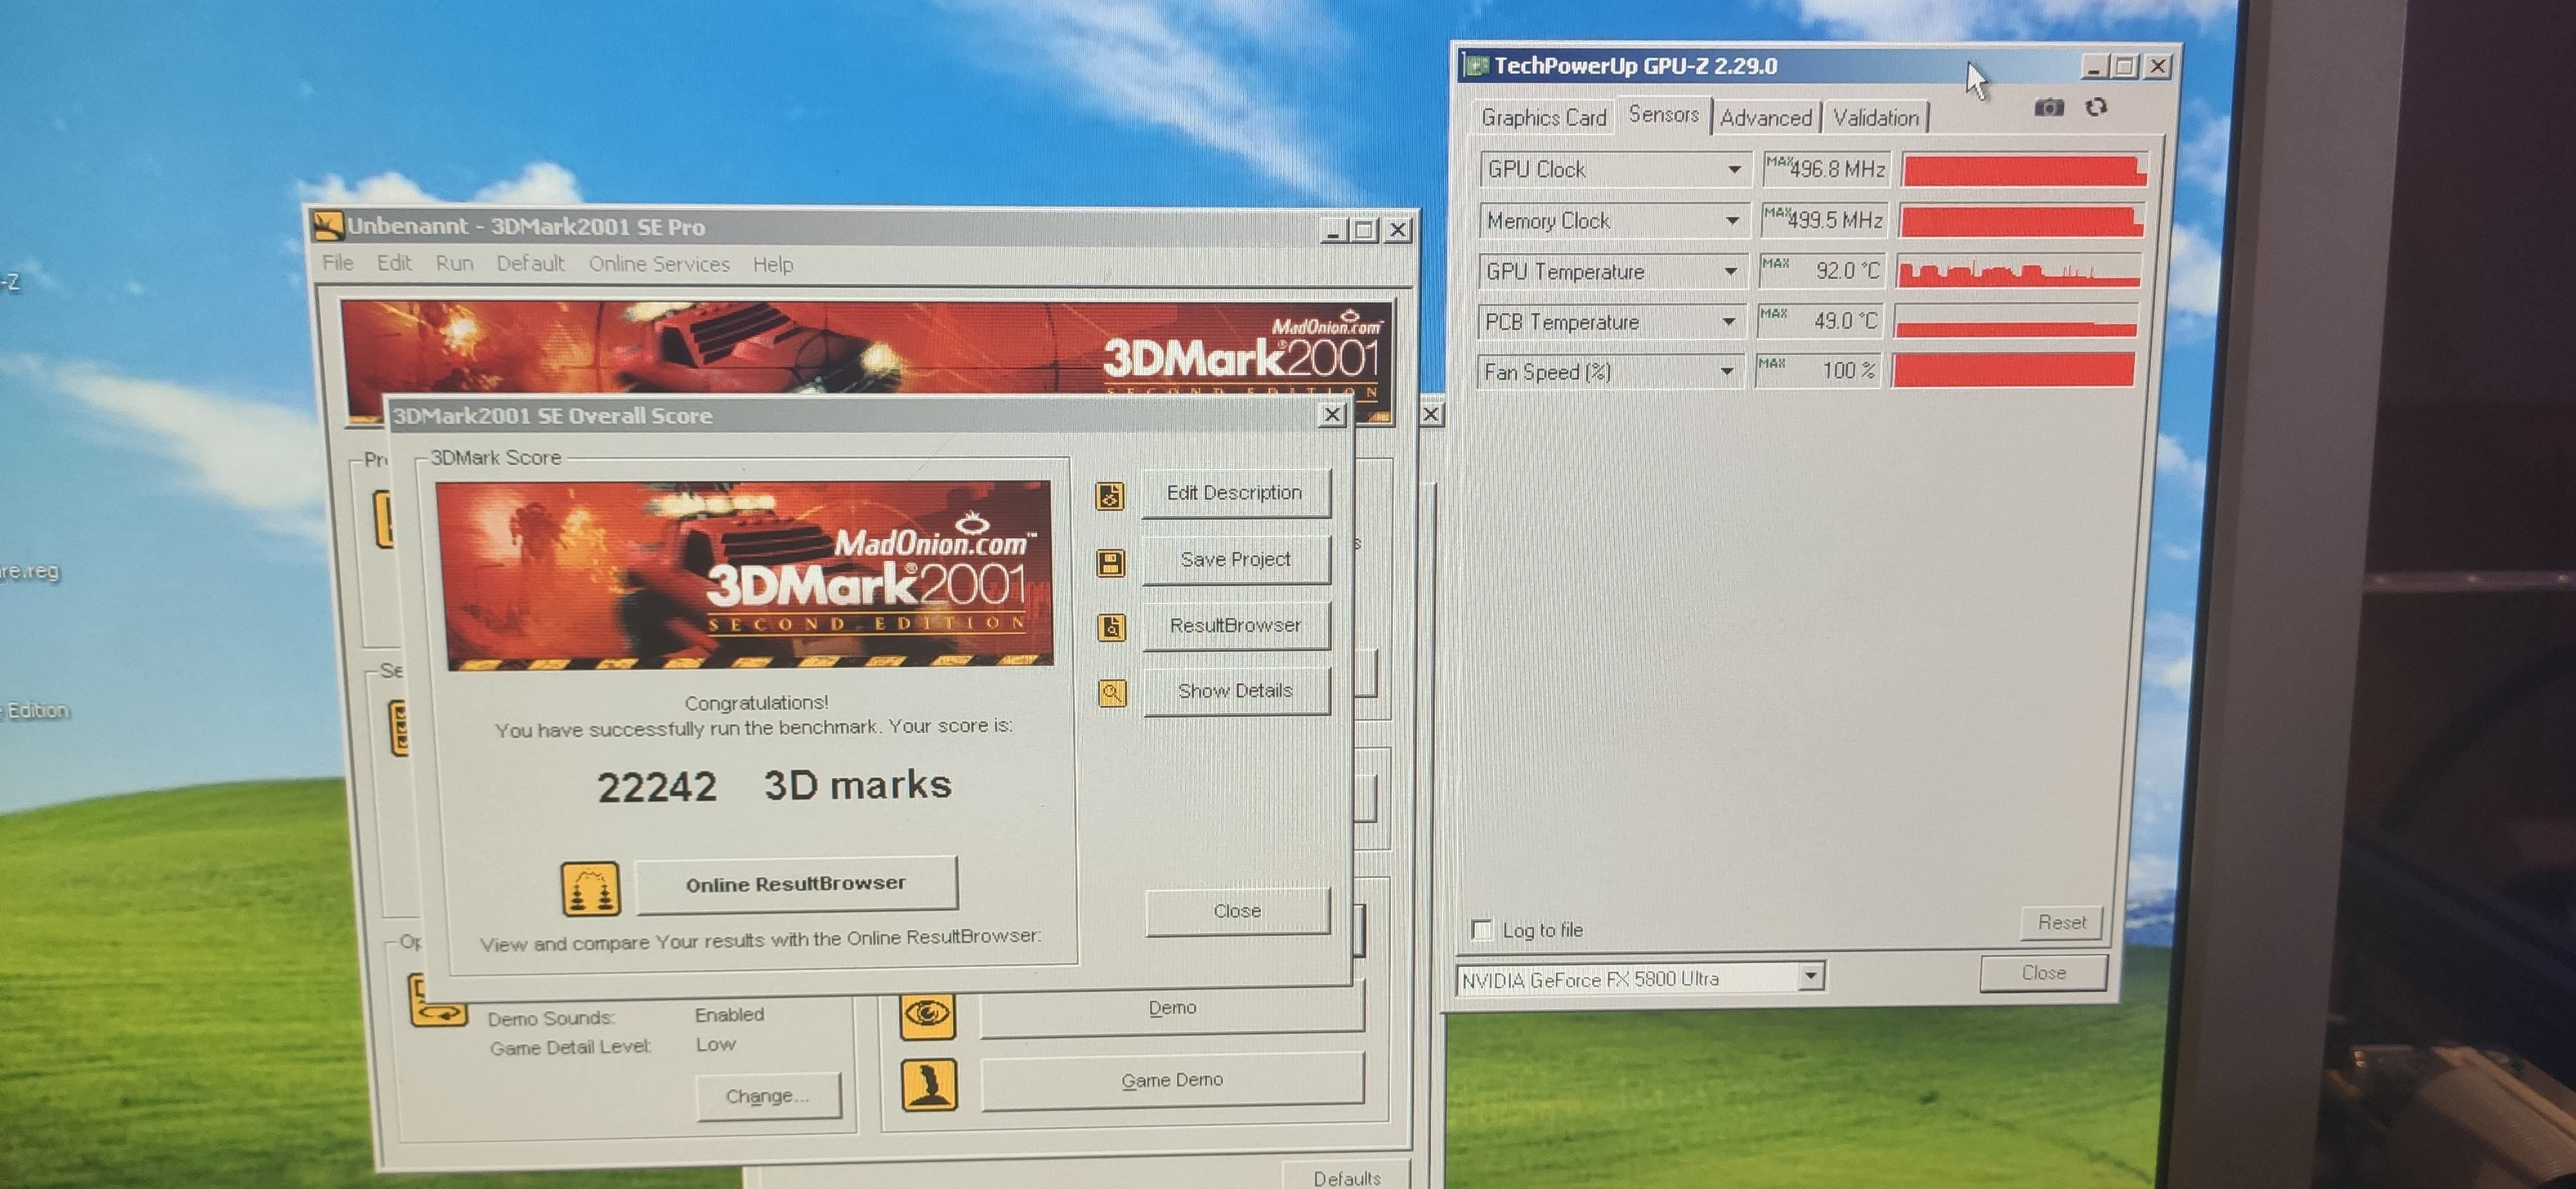Click the Save Project floppy disk icon
This screenshot has width=2576, height=1189.
(1111, 563)
